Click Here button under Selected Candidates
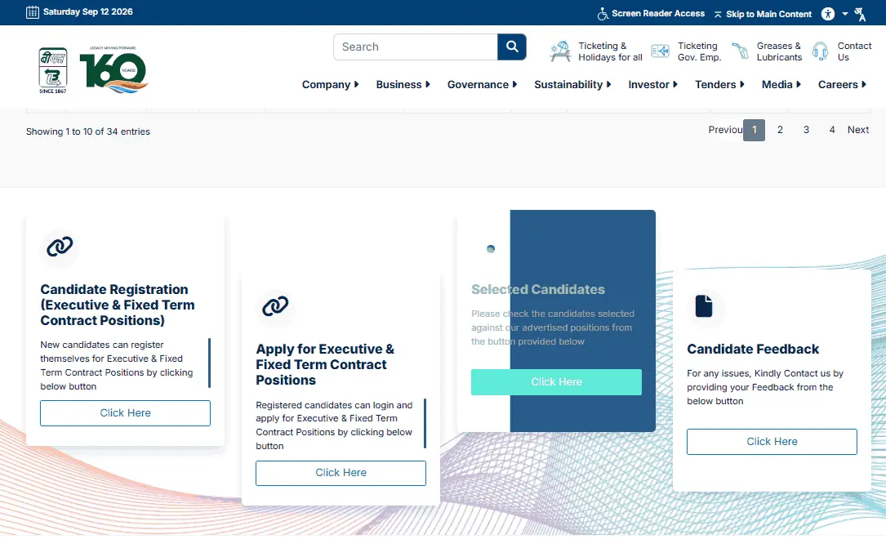 pos(557,382)
